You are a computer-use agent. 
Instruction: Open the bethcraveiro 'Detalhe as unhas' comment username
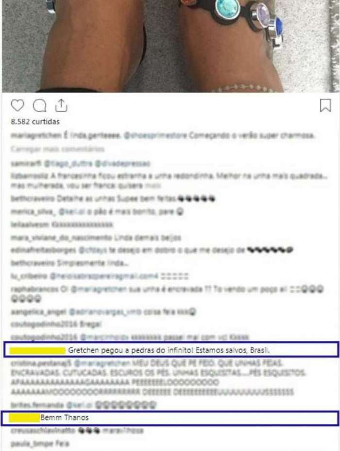[33, 199]
